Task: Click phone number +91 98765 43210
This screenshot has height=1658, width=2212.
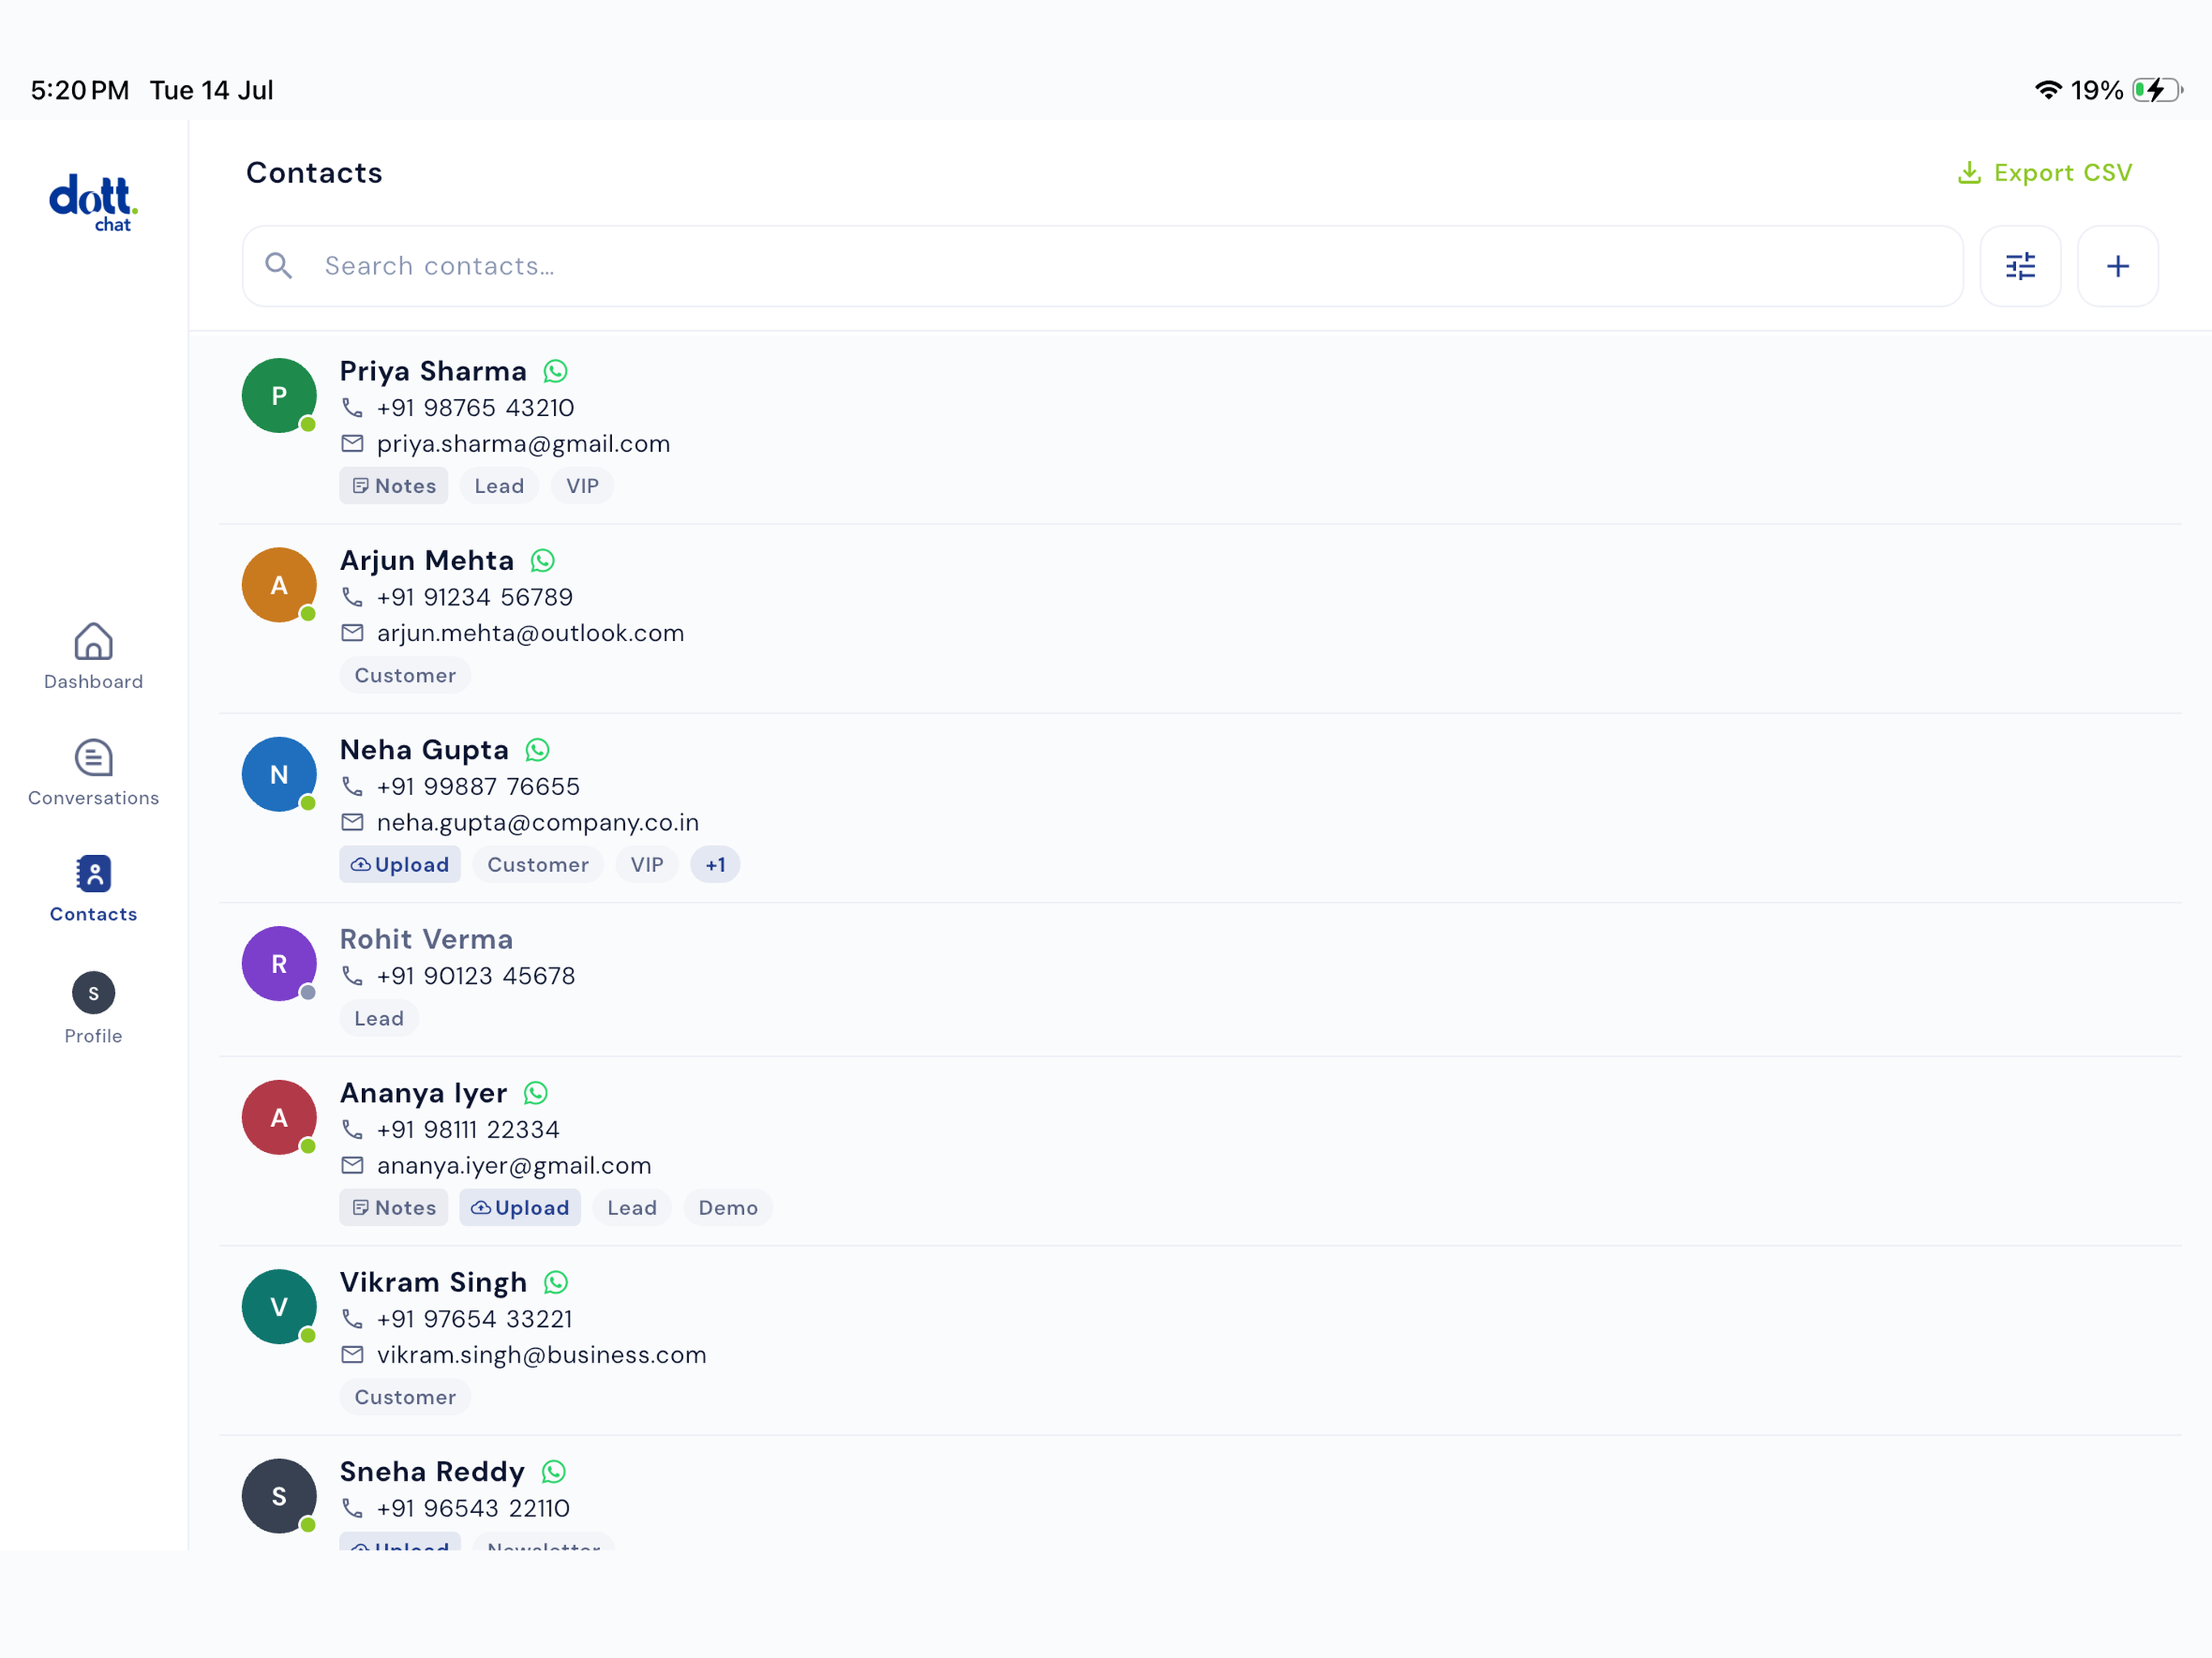Action: [x=475, y=408]
